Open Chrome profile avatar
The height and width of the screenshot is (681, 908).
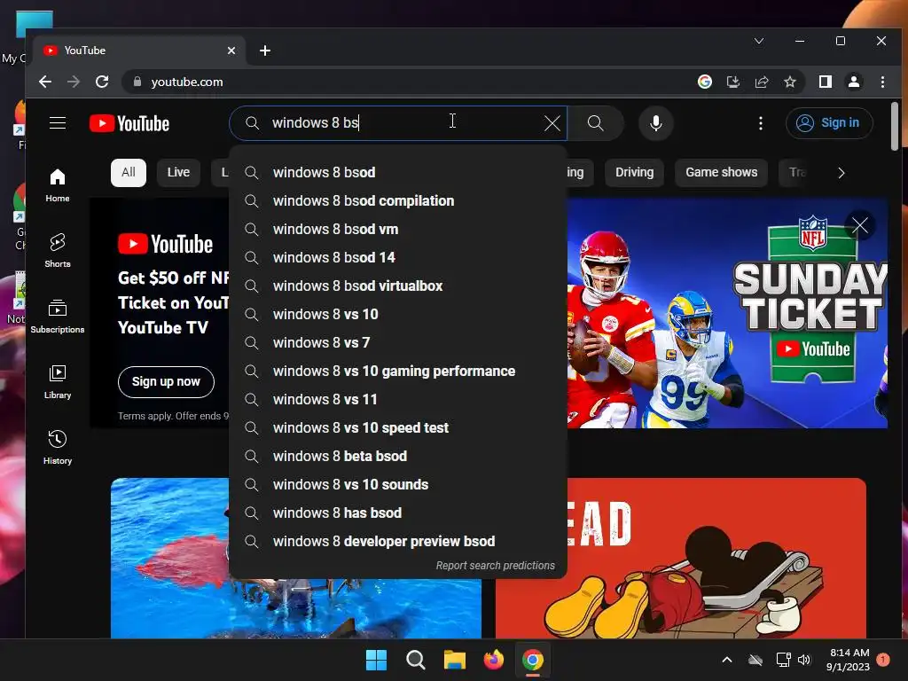pyautogui.click(x=854, y=82)
